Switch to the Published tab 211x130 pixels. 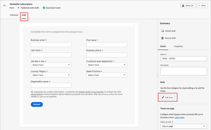(14, 15)
